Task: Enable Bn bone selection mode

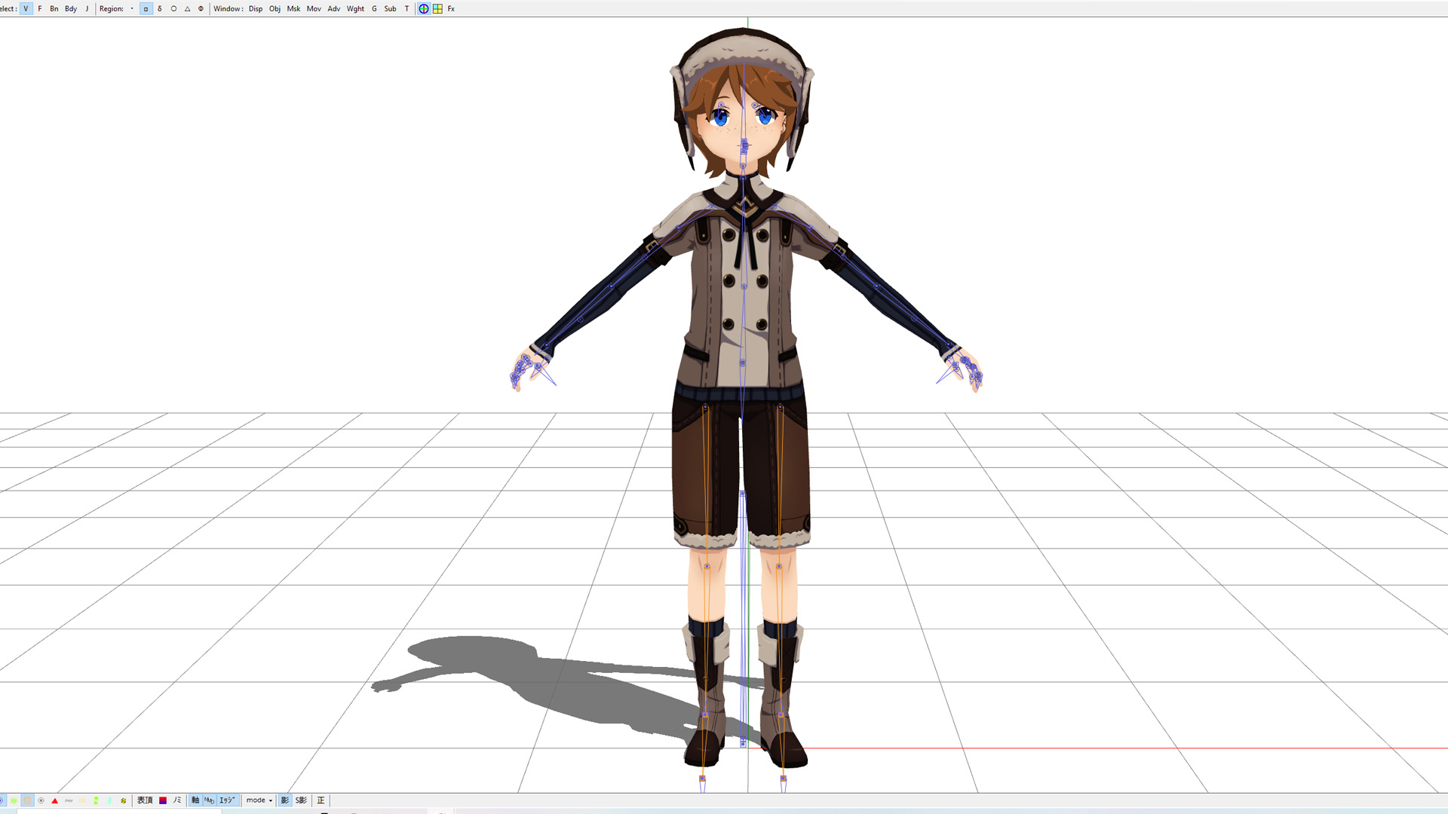Action: click(53, 8)
